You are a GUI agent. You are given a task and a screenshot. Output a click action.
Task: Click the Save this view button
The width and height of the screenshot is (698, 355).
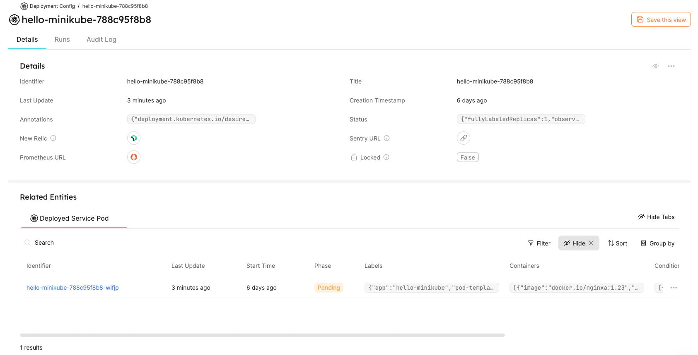click(661, 19)
